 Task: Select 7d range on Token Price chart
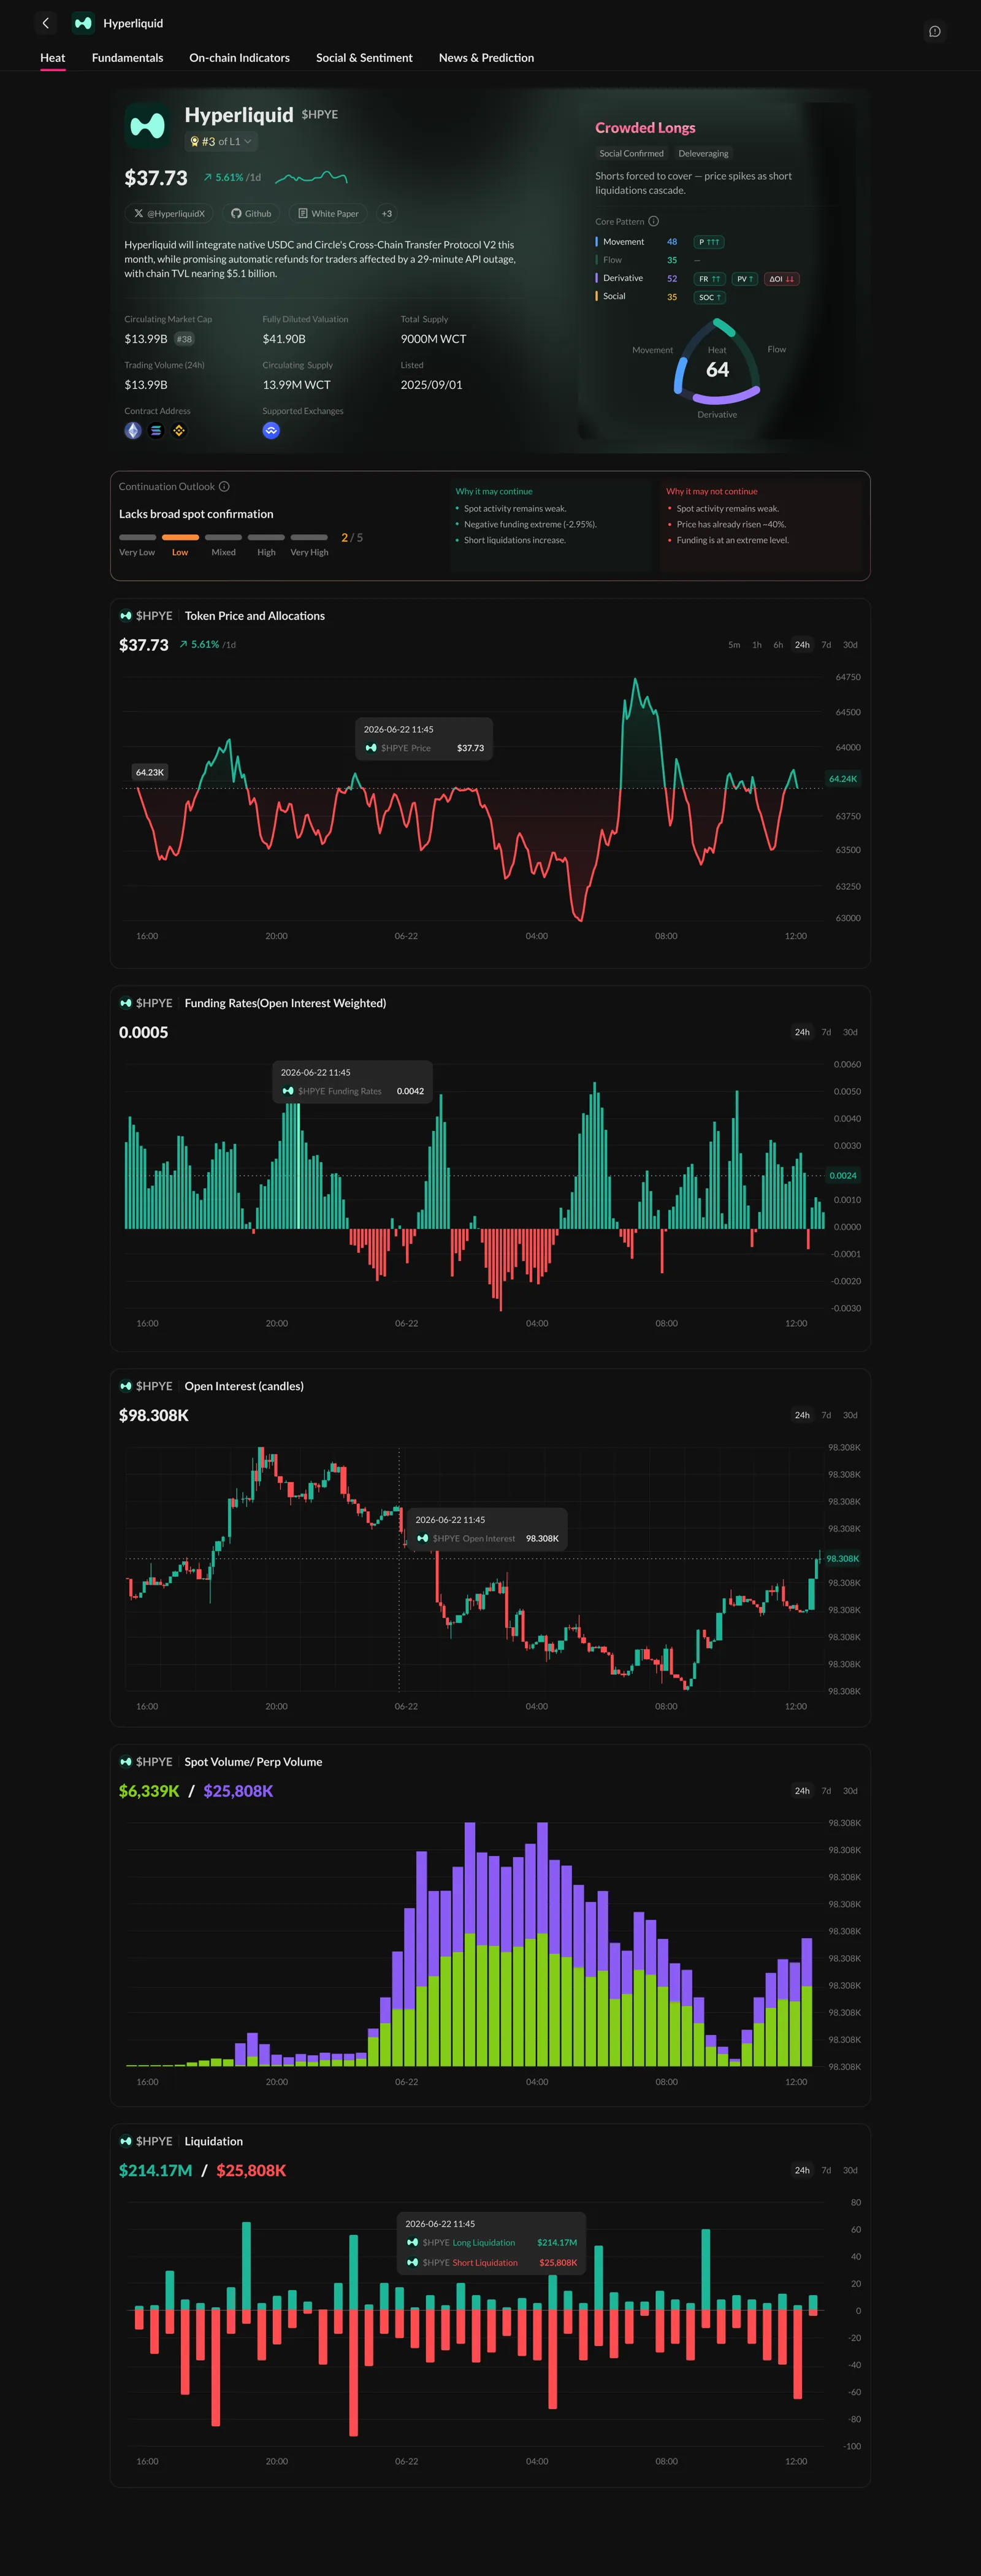click(826, 645)
